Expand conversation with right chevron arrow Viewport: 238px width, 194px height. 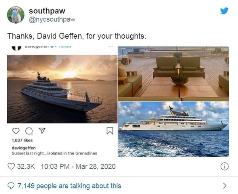[225, 186]
